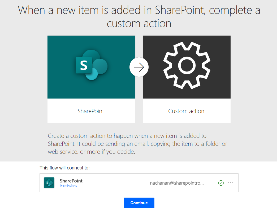Click the S badge on the large SharePoint logo
The height and width of the screenshot is (213, 277).
[84, 65]
